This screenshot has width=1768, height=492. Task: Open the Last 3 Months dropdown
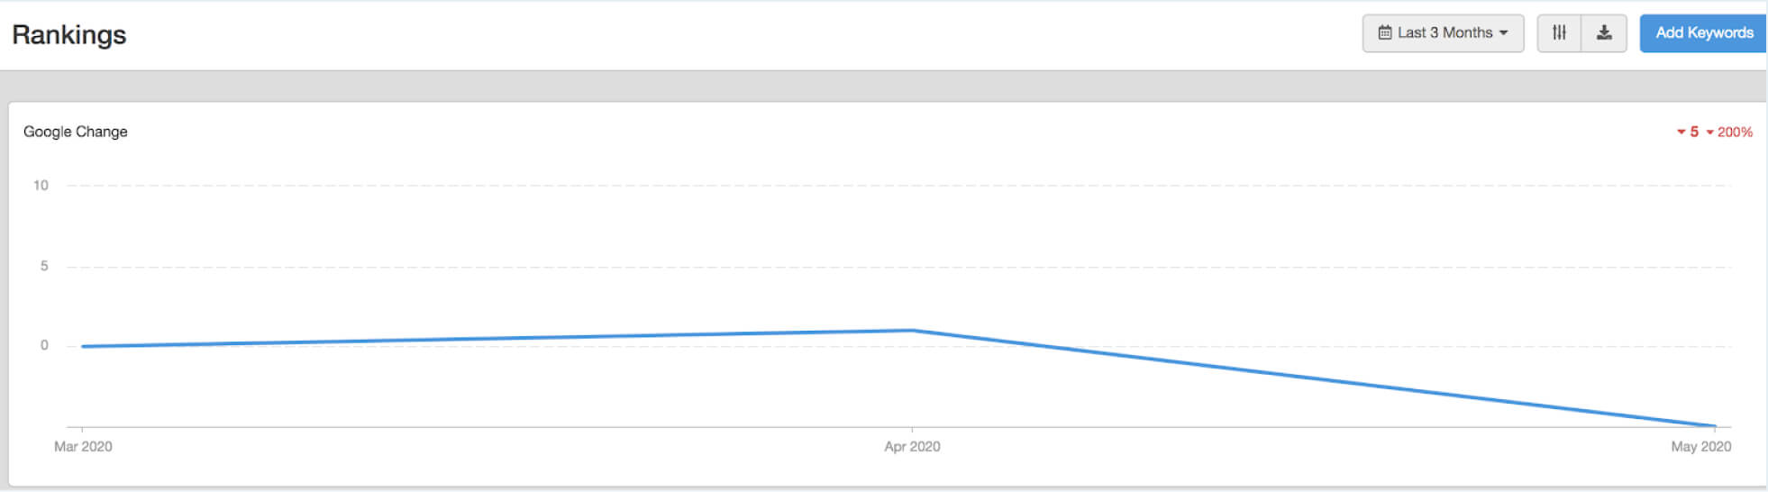tap(1443, 33)
